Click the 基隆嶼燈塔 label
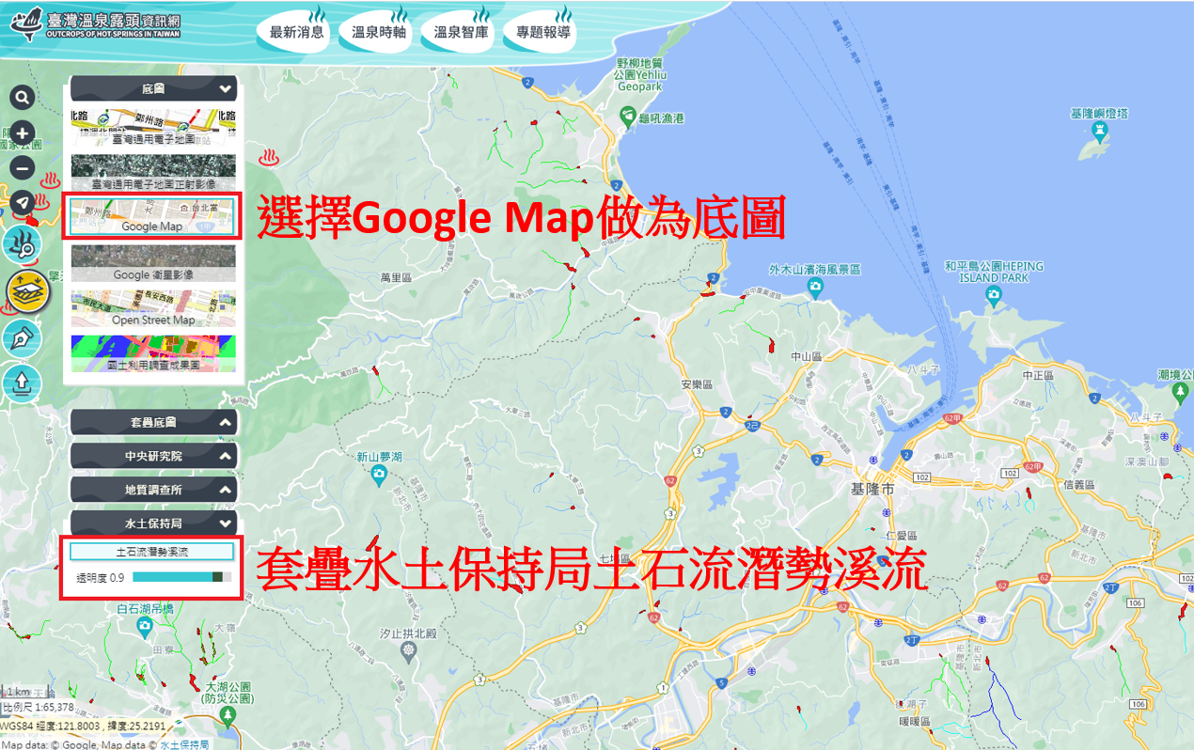The image size is (1194, 750). pos(1099,113)
